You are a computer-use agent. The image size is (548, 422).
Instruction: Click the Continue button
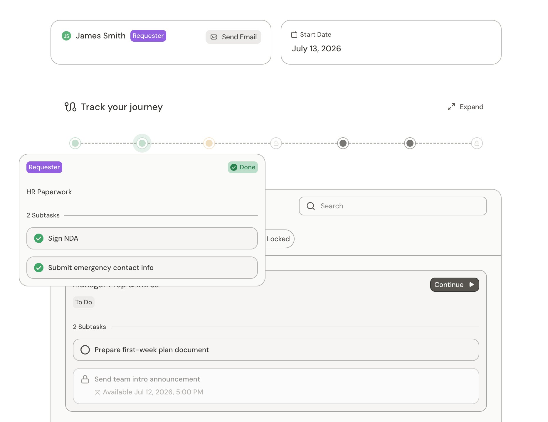pos(455,285)
